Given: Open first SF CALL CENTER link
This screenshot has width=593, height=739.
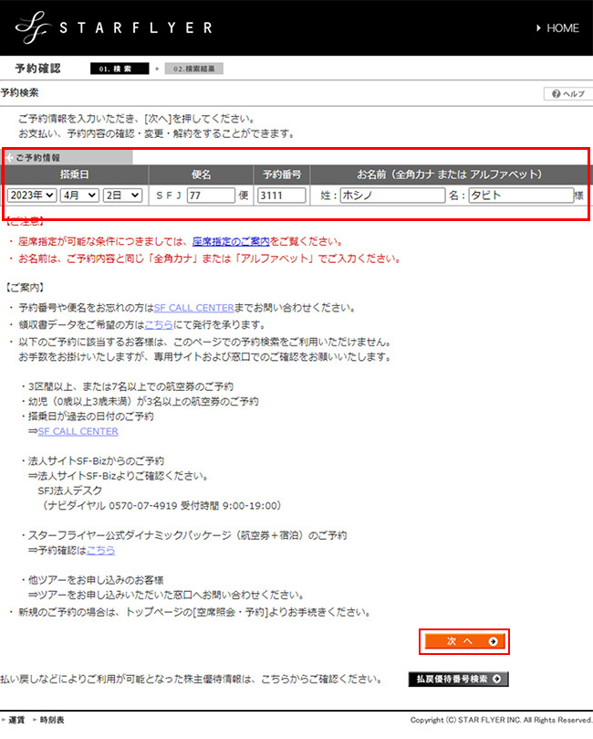Looking at the screenshot, I should point(193,307).
